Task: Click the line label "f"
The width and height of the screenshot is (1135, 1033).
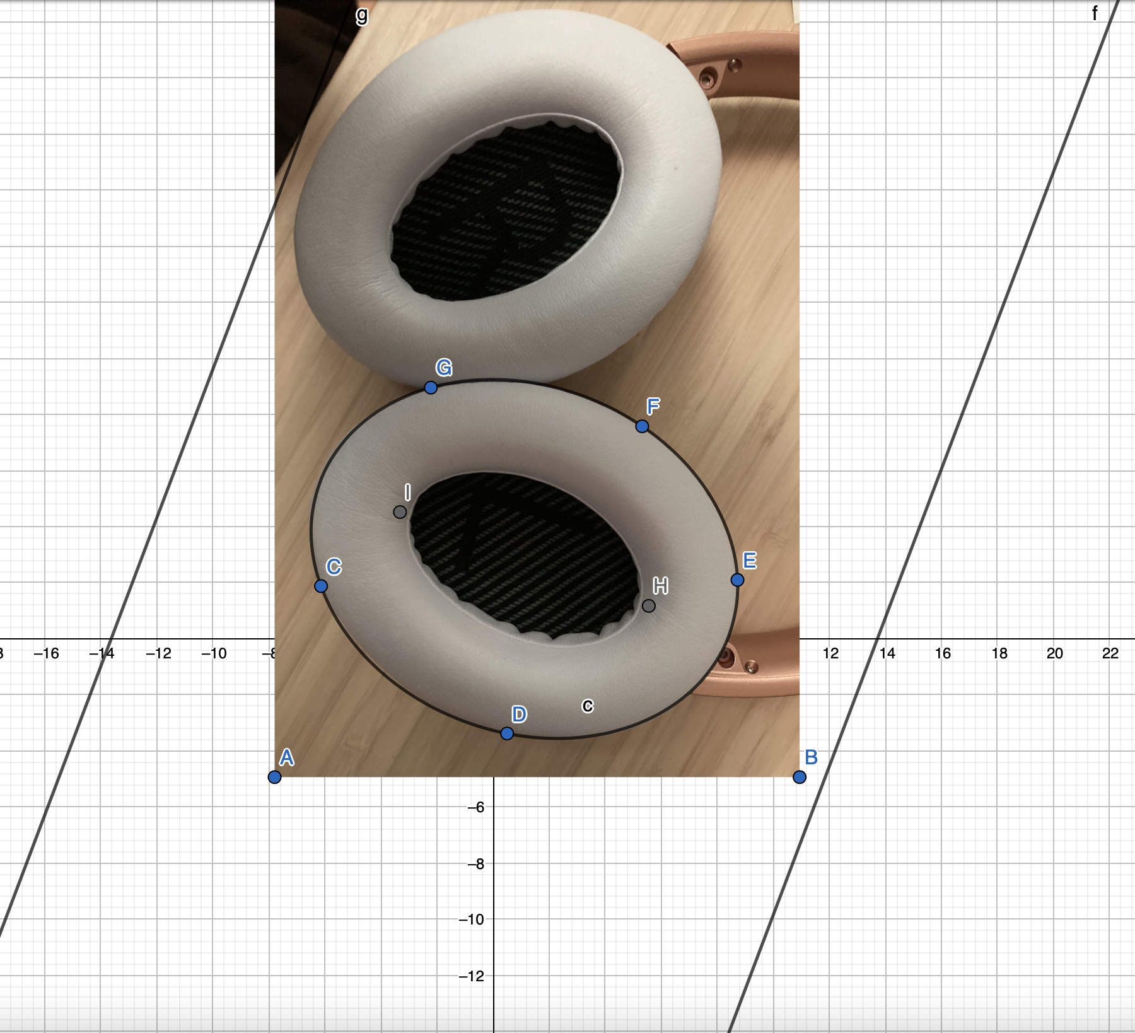Action: tap(1095, 13)
